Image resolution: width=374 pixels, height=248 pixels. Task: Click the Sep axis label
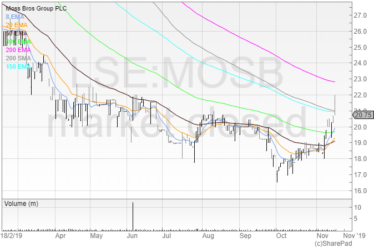click(x=245, y=236)
